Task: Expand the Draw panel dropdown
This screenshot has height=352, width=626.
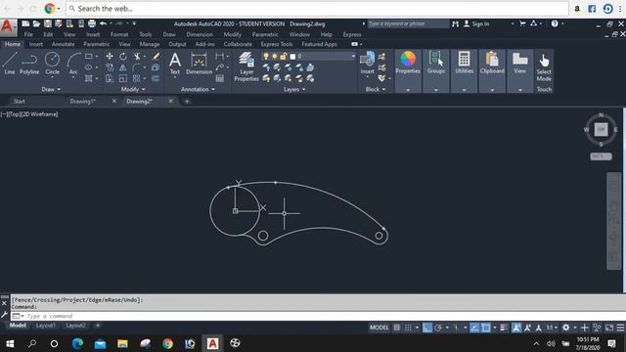Action: (51, 89)
